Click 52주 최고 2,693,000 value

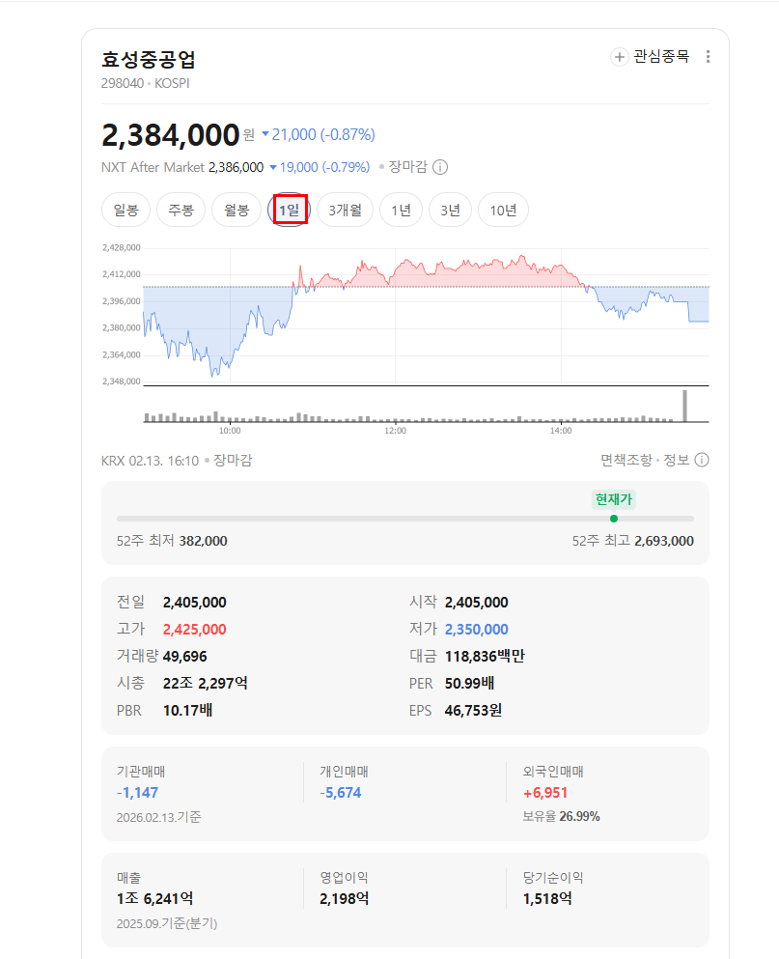[x=664, y=541]
